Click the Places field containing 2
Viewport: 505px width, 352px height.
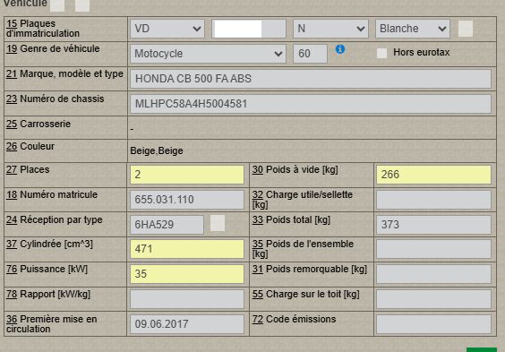pyautogui.click(x=187, y=175)
